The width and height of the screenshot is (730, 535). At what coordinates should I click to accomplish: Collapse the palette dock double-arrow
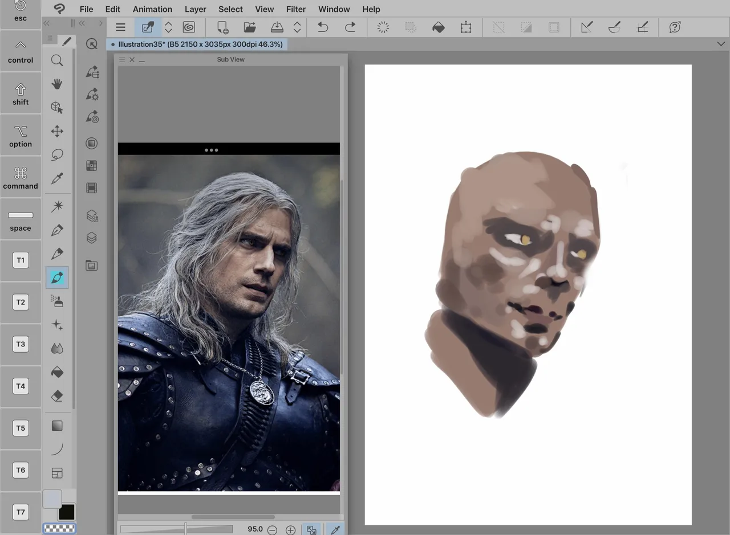[x=82, y=23]
